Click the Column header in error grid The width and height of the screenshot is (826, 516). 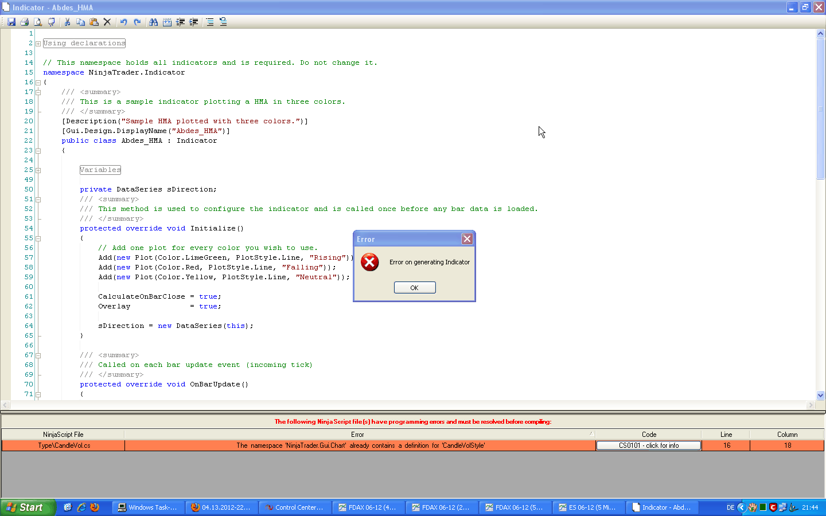point(787,435)
